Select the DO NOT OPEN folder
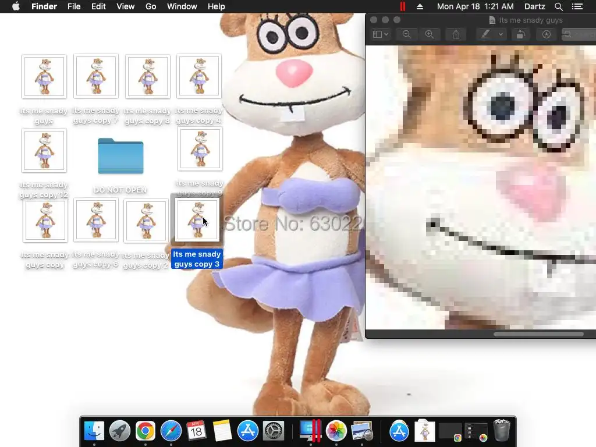The image size is (596, 447). [x=120, y=156]
